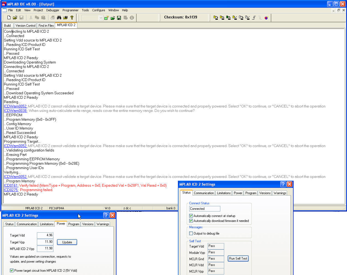Switch to the Version Control output tab

pyautogui.click(x=25, y=26)
